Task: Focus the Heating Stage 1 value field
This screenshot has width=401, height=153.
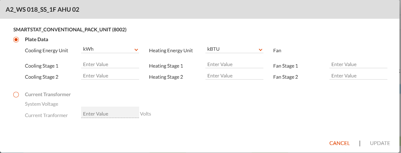Action: [234, 65]
